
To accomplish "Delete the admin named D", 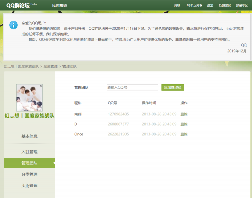I will tap(184, 124).
